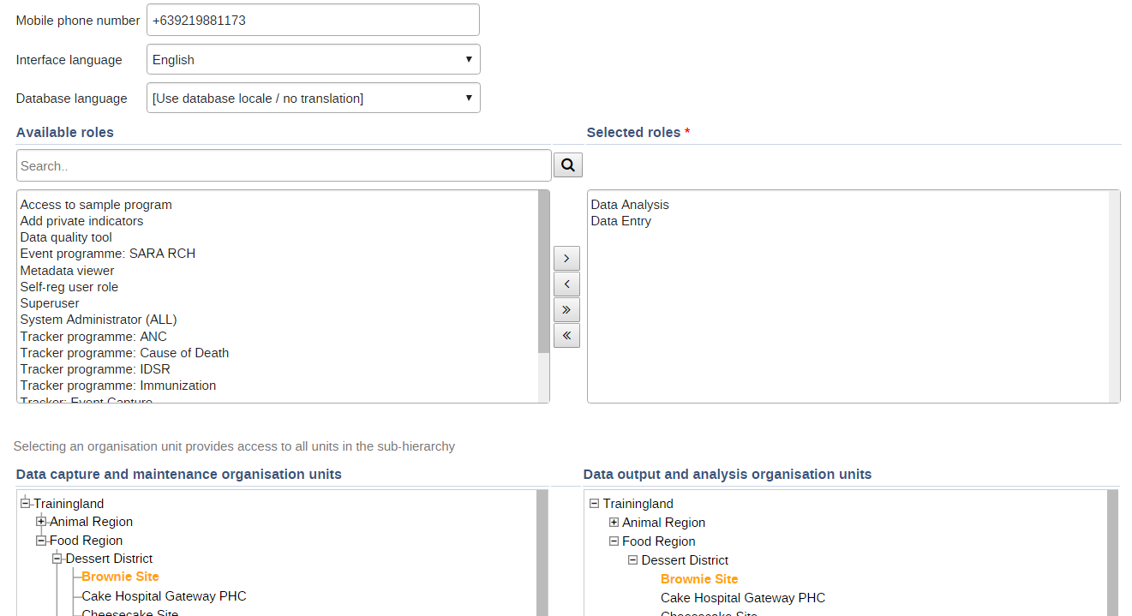Open the Interface language dropdown

coord(313,60)
